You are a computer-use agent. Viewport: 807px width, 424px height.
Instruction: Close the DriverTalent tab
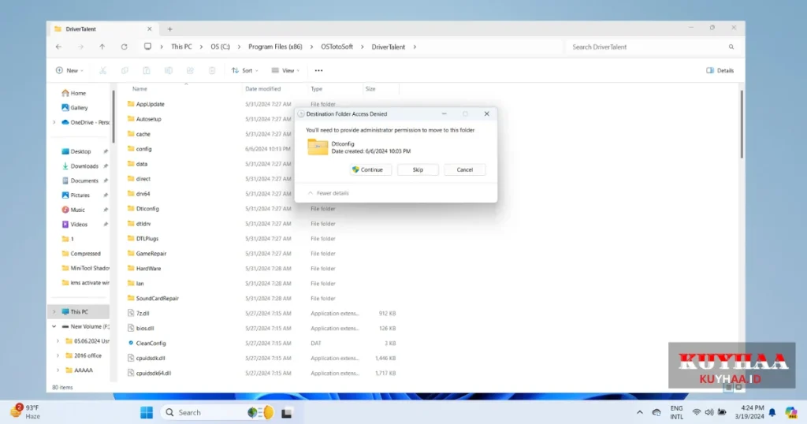149,29
